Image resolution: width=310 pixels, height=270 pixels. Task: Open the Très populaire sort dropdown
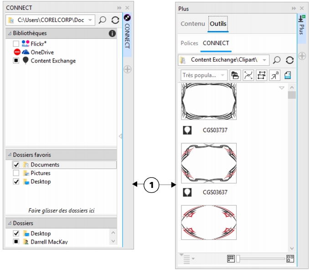point(203,75)
